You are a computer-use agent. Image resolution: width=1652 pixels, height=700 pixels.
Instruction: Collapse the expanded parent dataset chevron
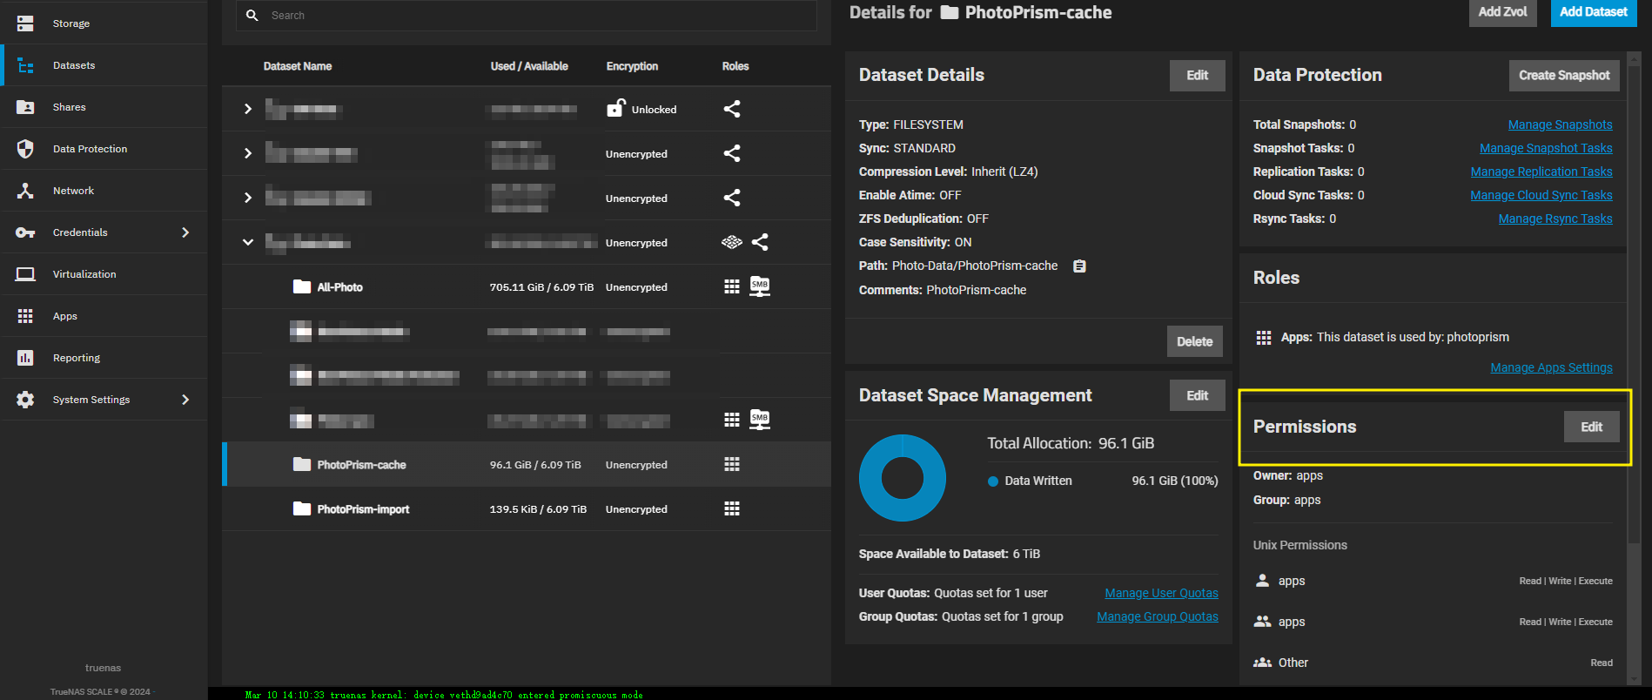pyautogui.click(x=248, y=242)
